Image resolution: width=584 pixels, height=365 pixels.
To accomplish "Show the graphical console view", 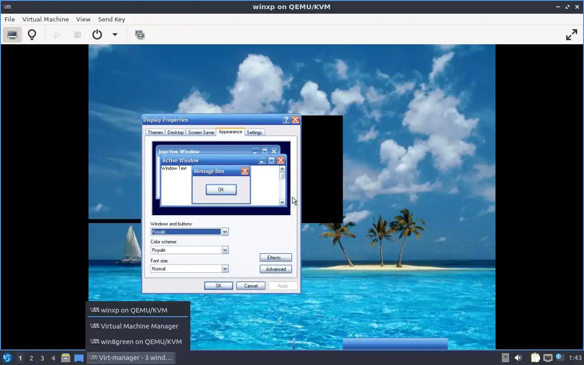I will (x=12, y=35).
